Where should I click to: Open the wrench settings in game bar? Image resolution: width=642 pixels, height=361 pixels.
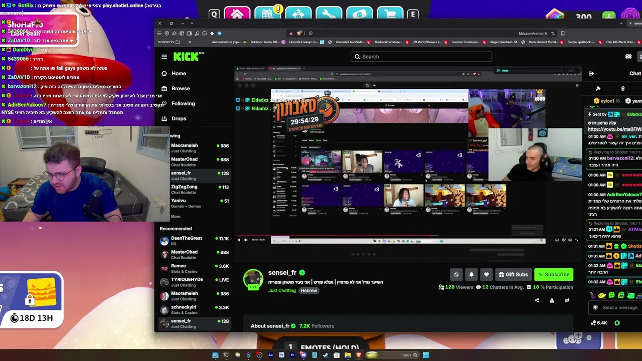[x=329, y=15]
